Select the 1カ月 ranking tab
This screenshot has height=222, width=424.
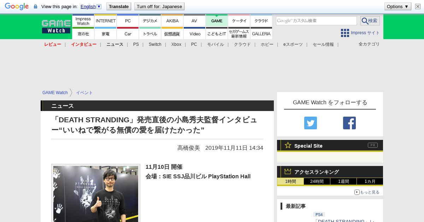pos(370,181)
